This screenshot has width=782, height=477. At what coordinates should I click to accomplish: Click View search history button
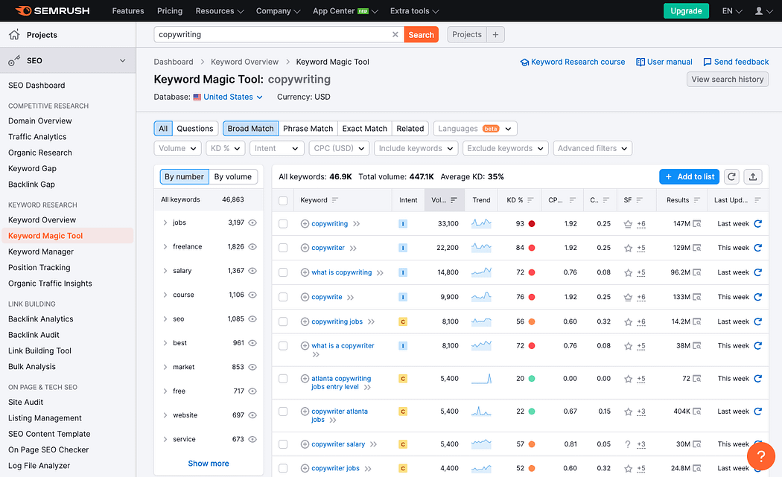[727, 79]
